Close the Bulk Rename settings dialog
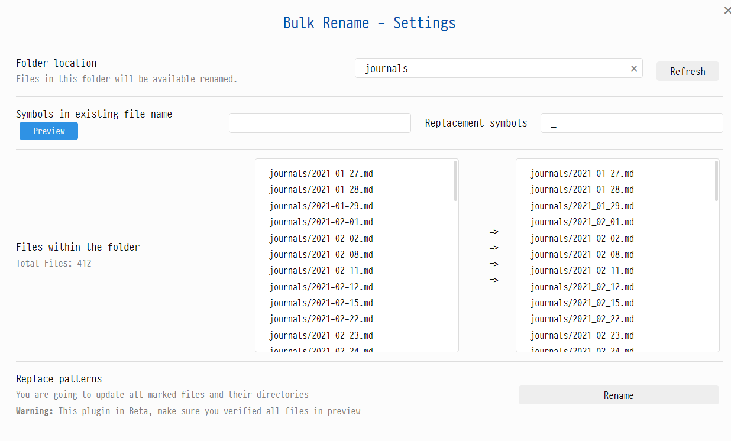 727,11
